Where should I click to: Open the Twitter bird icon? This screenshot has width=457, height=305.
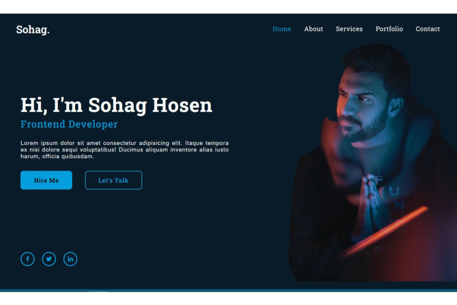point(49,259)
